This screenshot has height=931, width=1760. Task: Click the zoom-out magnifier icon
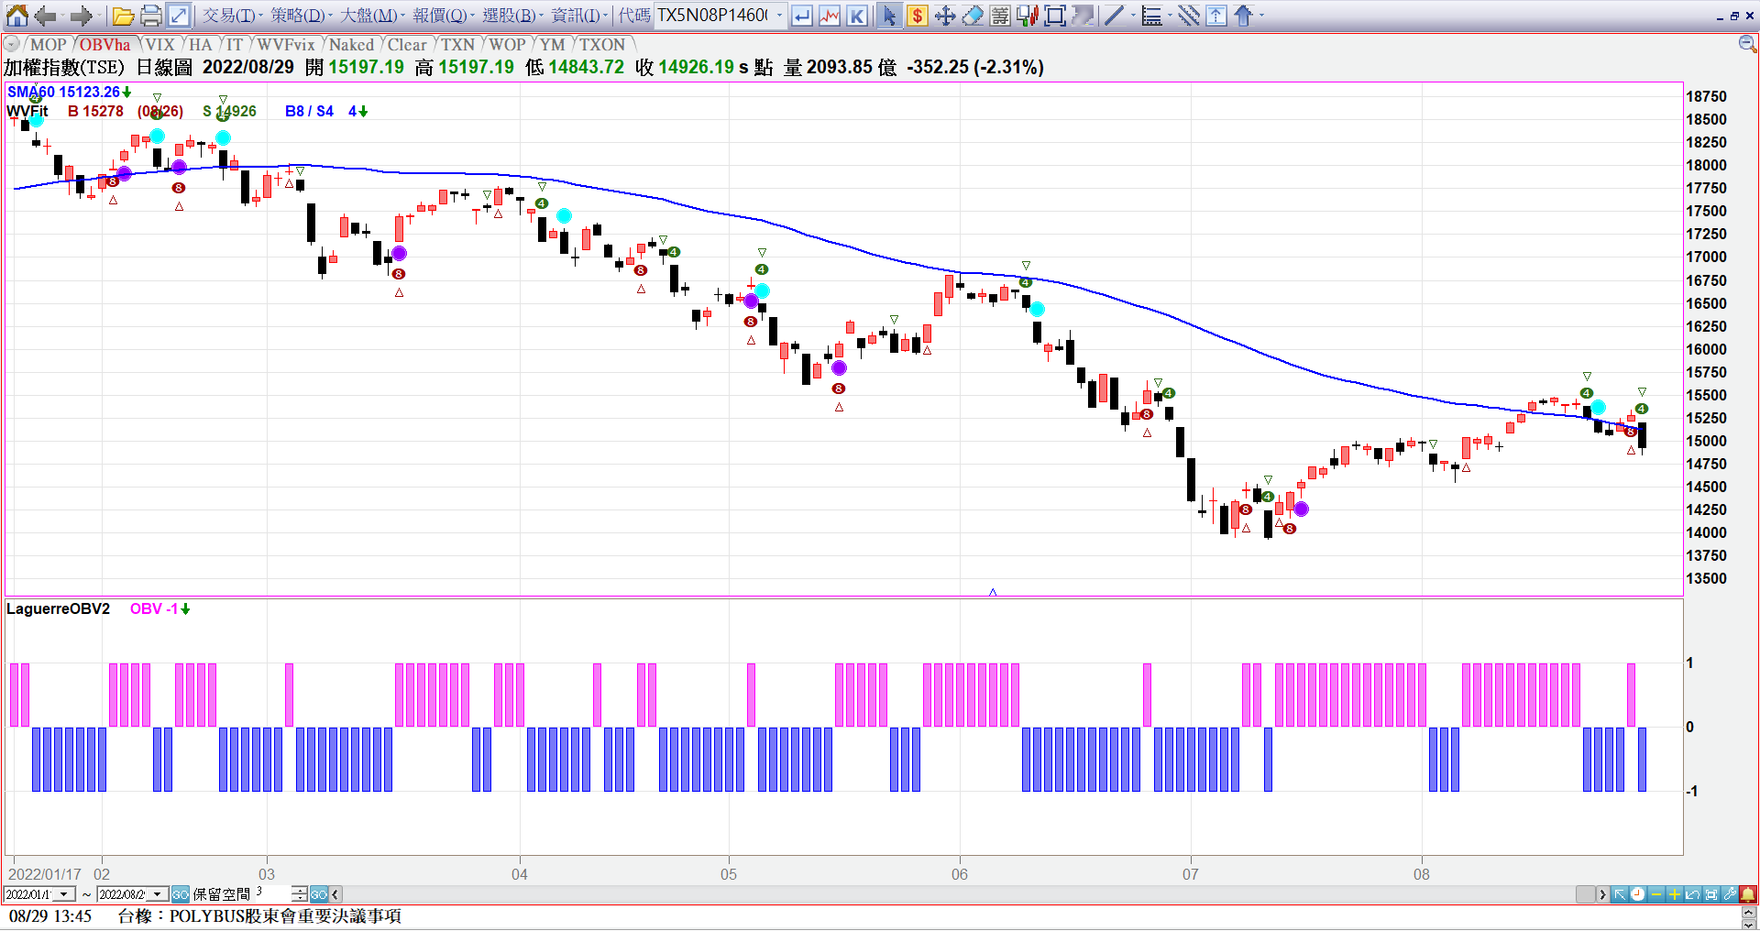point(1747,44)
